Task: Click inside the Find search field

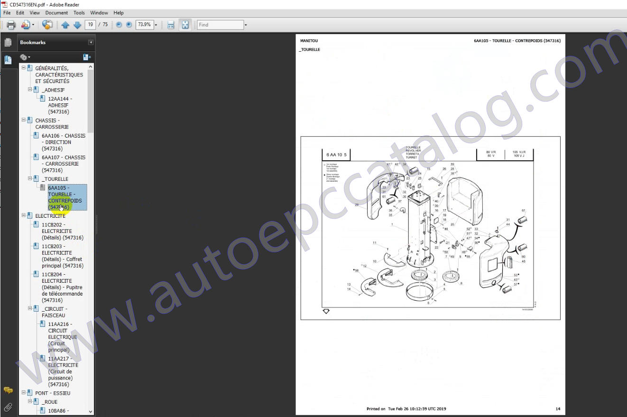Action: click(x=219, y=25)
